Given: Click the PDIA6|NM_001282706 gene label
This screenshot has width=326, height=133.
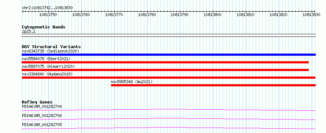Looking at the screenshot, I should [42, 116].
